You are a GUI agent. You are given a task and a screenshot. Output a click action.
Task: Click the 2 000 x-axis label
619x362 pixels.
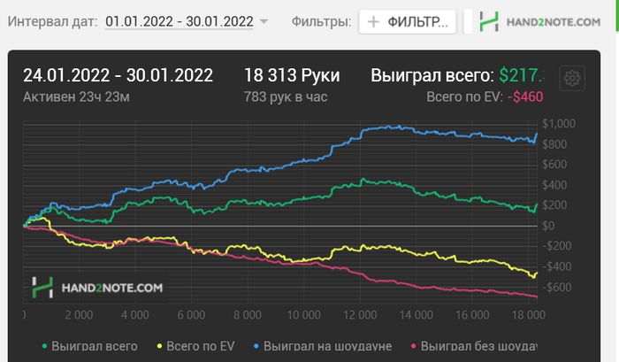[x=79, y=315]
